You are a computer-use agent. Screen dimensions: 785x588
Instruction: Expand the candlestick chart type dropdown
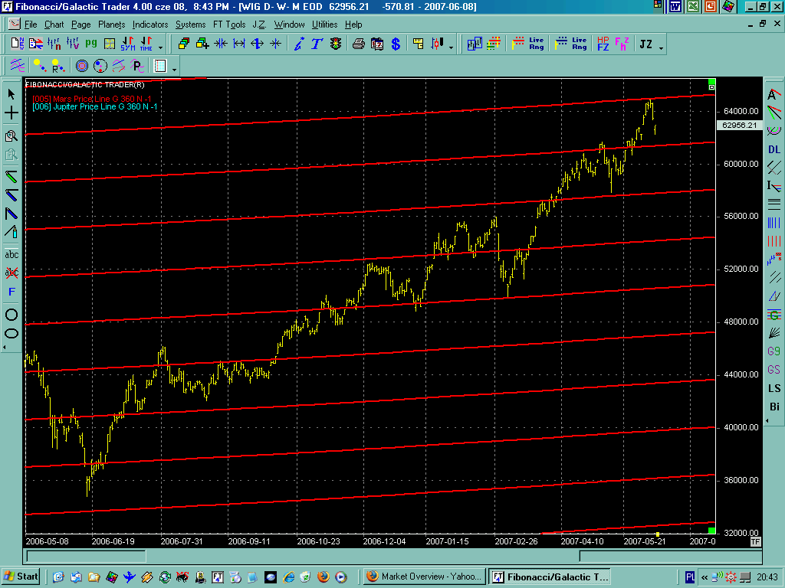[x=451, y=47]
